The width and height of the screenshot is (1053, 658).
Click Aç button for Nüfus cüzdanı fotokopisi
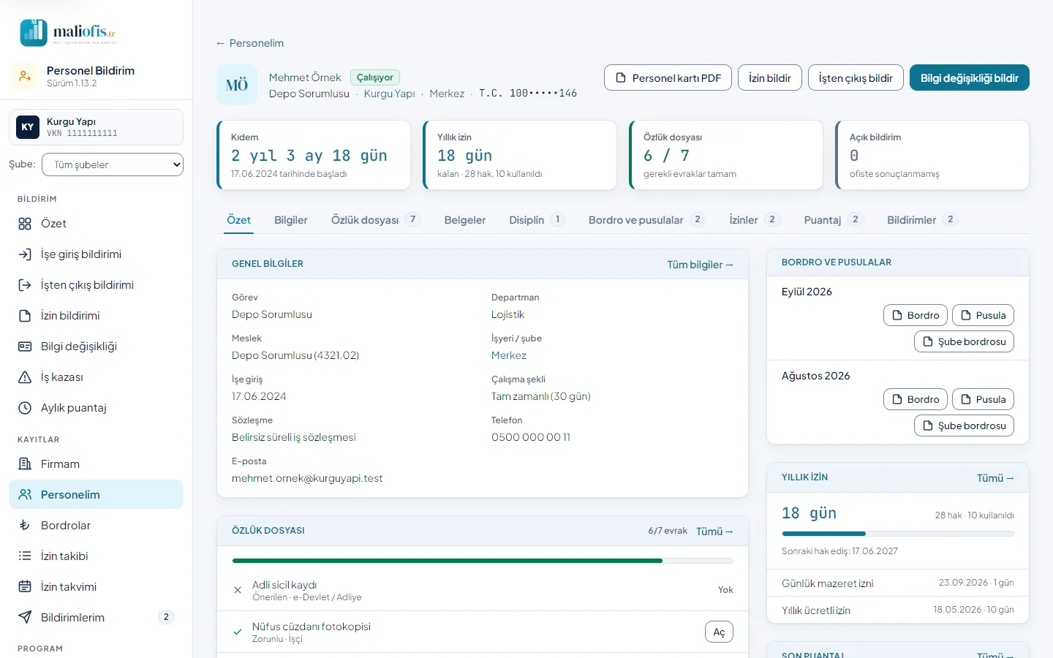pos(719,632)
